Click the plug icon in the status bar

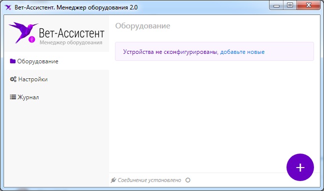(113, 180)
